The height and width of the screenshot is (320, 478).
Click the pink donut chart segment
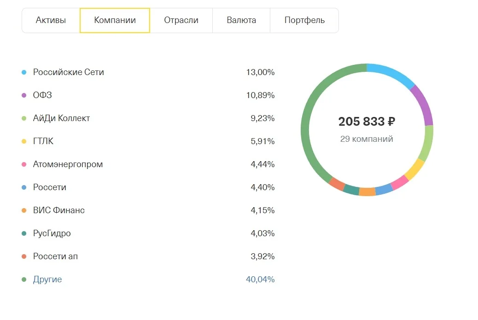point(400,182)
